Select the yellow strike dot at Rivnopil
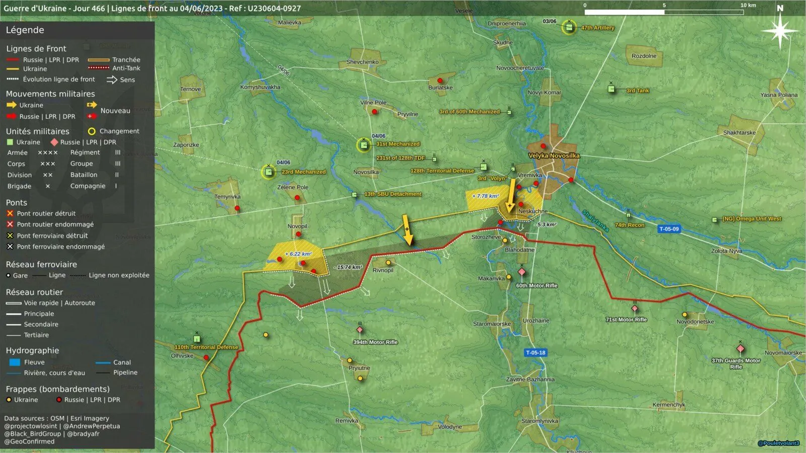This screenshot has width=806, height=453. 388,262
